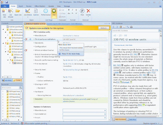Click update icon beside Third party accreditation
The image size is (163, 125).
pos(26,39)
